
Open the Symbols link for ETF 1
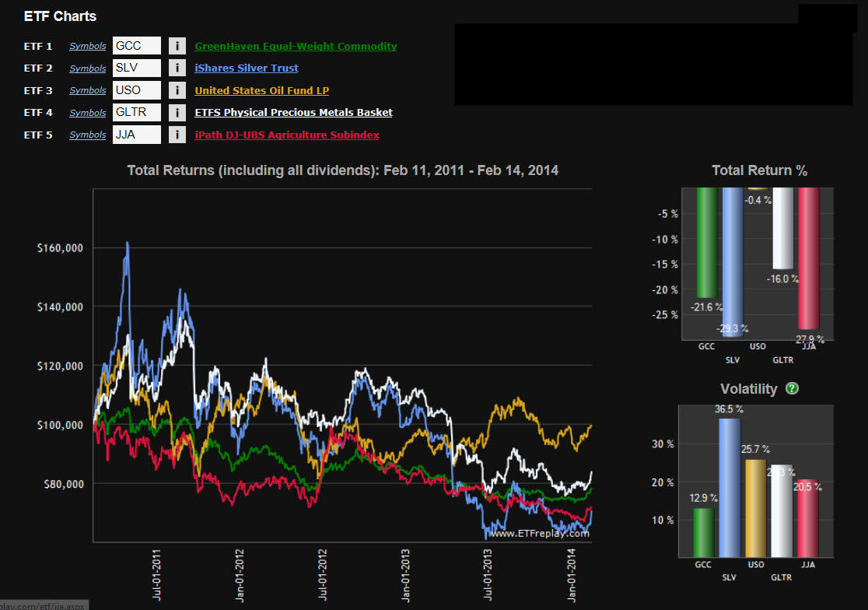pos(88,47)
